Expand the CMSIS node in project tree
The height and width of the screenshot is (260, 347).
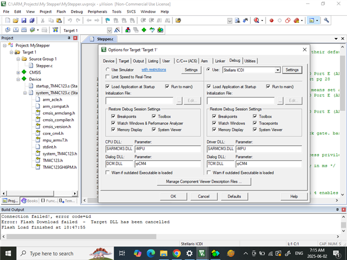pyautogui.click(x=18, y=72)
